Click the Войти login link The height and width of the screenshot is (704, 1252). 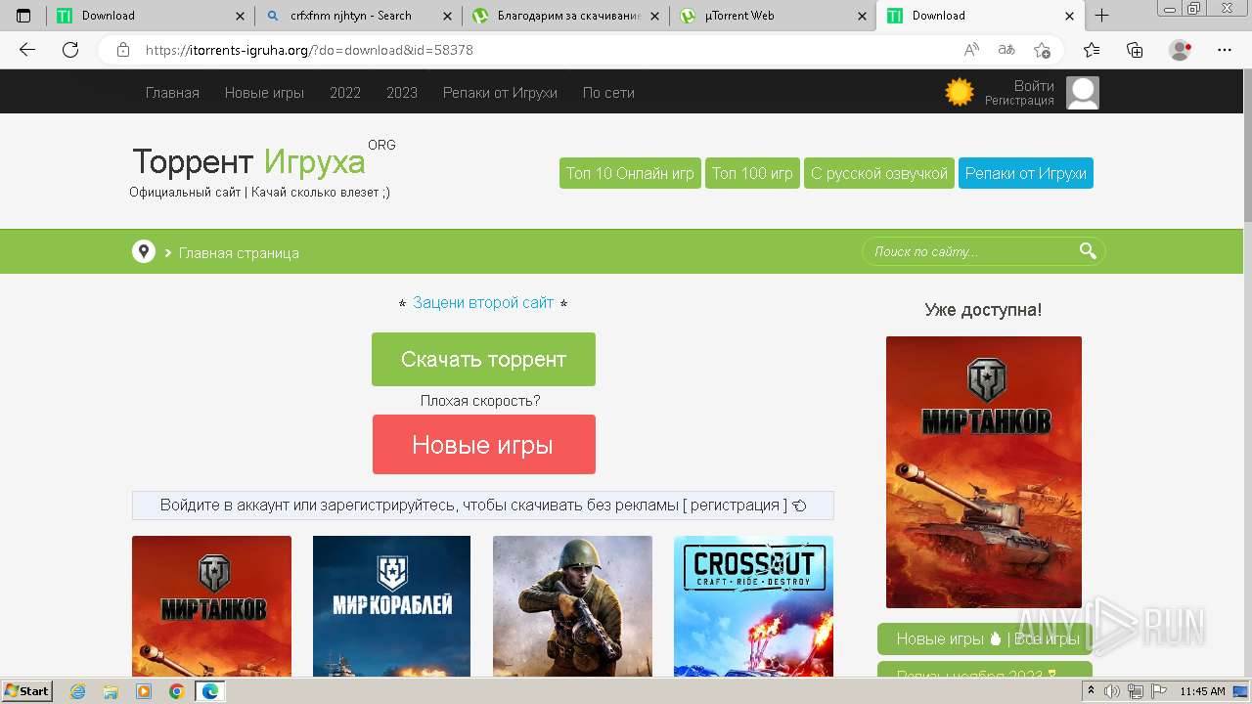1034,86
